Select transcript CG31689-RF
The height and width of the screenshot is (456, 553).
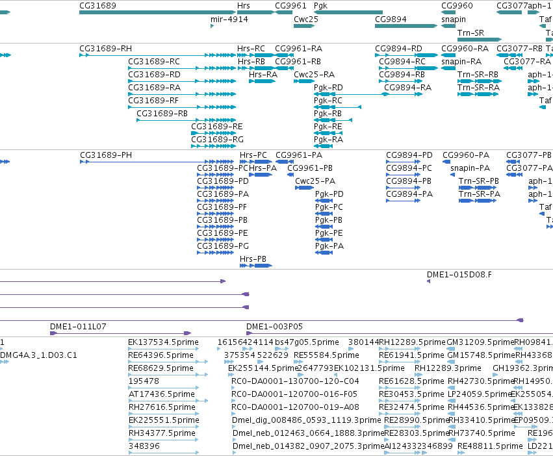click(x=182, y=107)
